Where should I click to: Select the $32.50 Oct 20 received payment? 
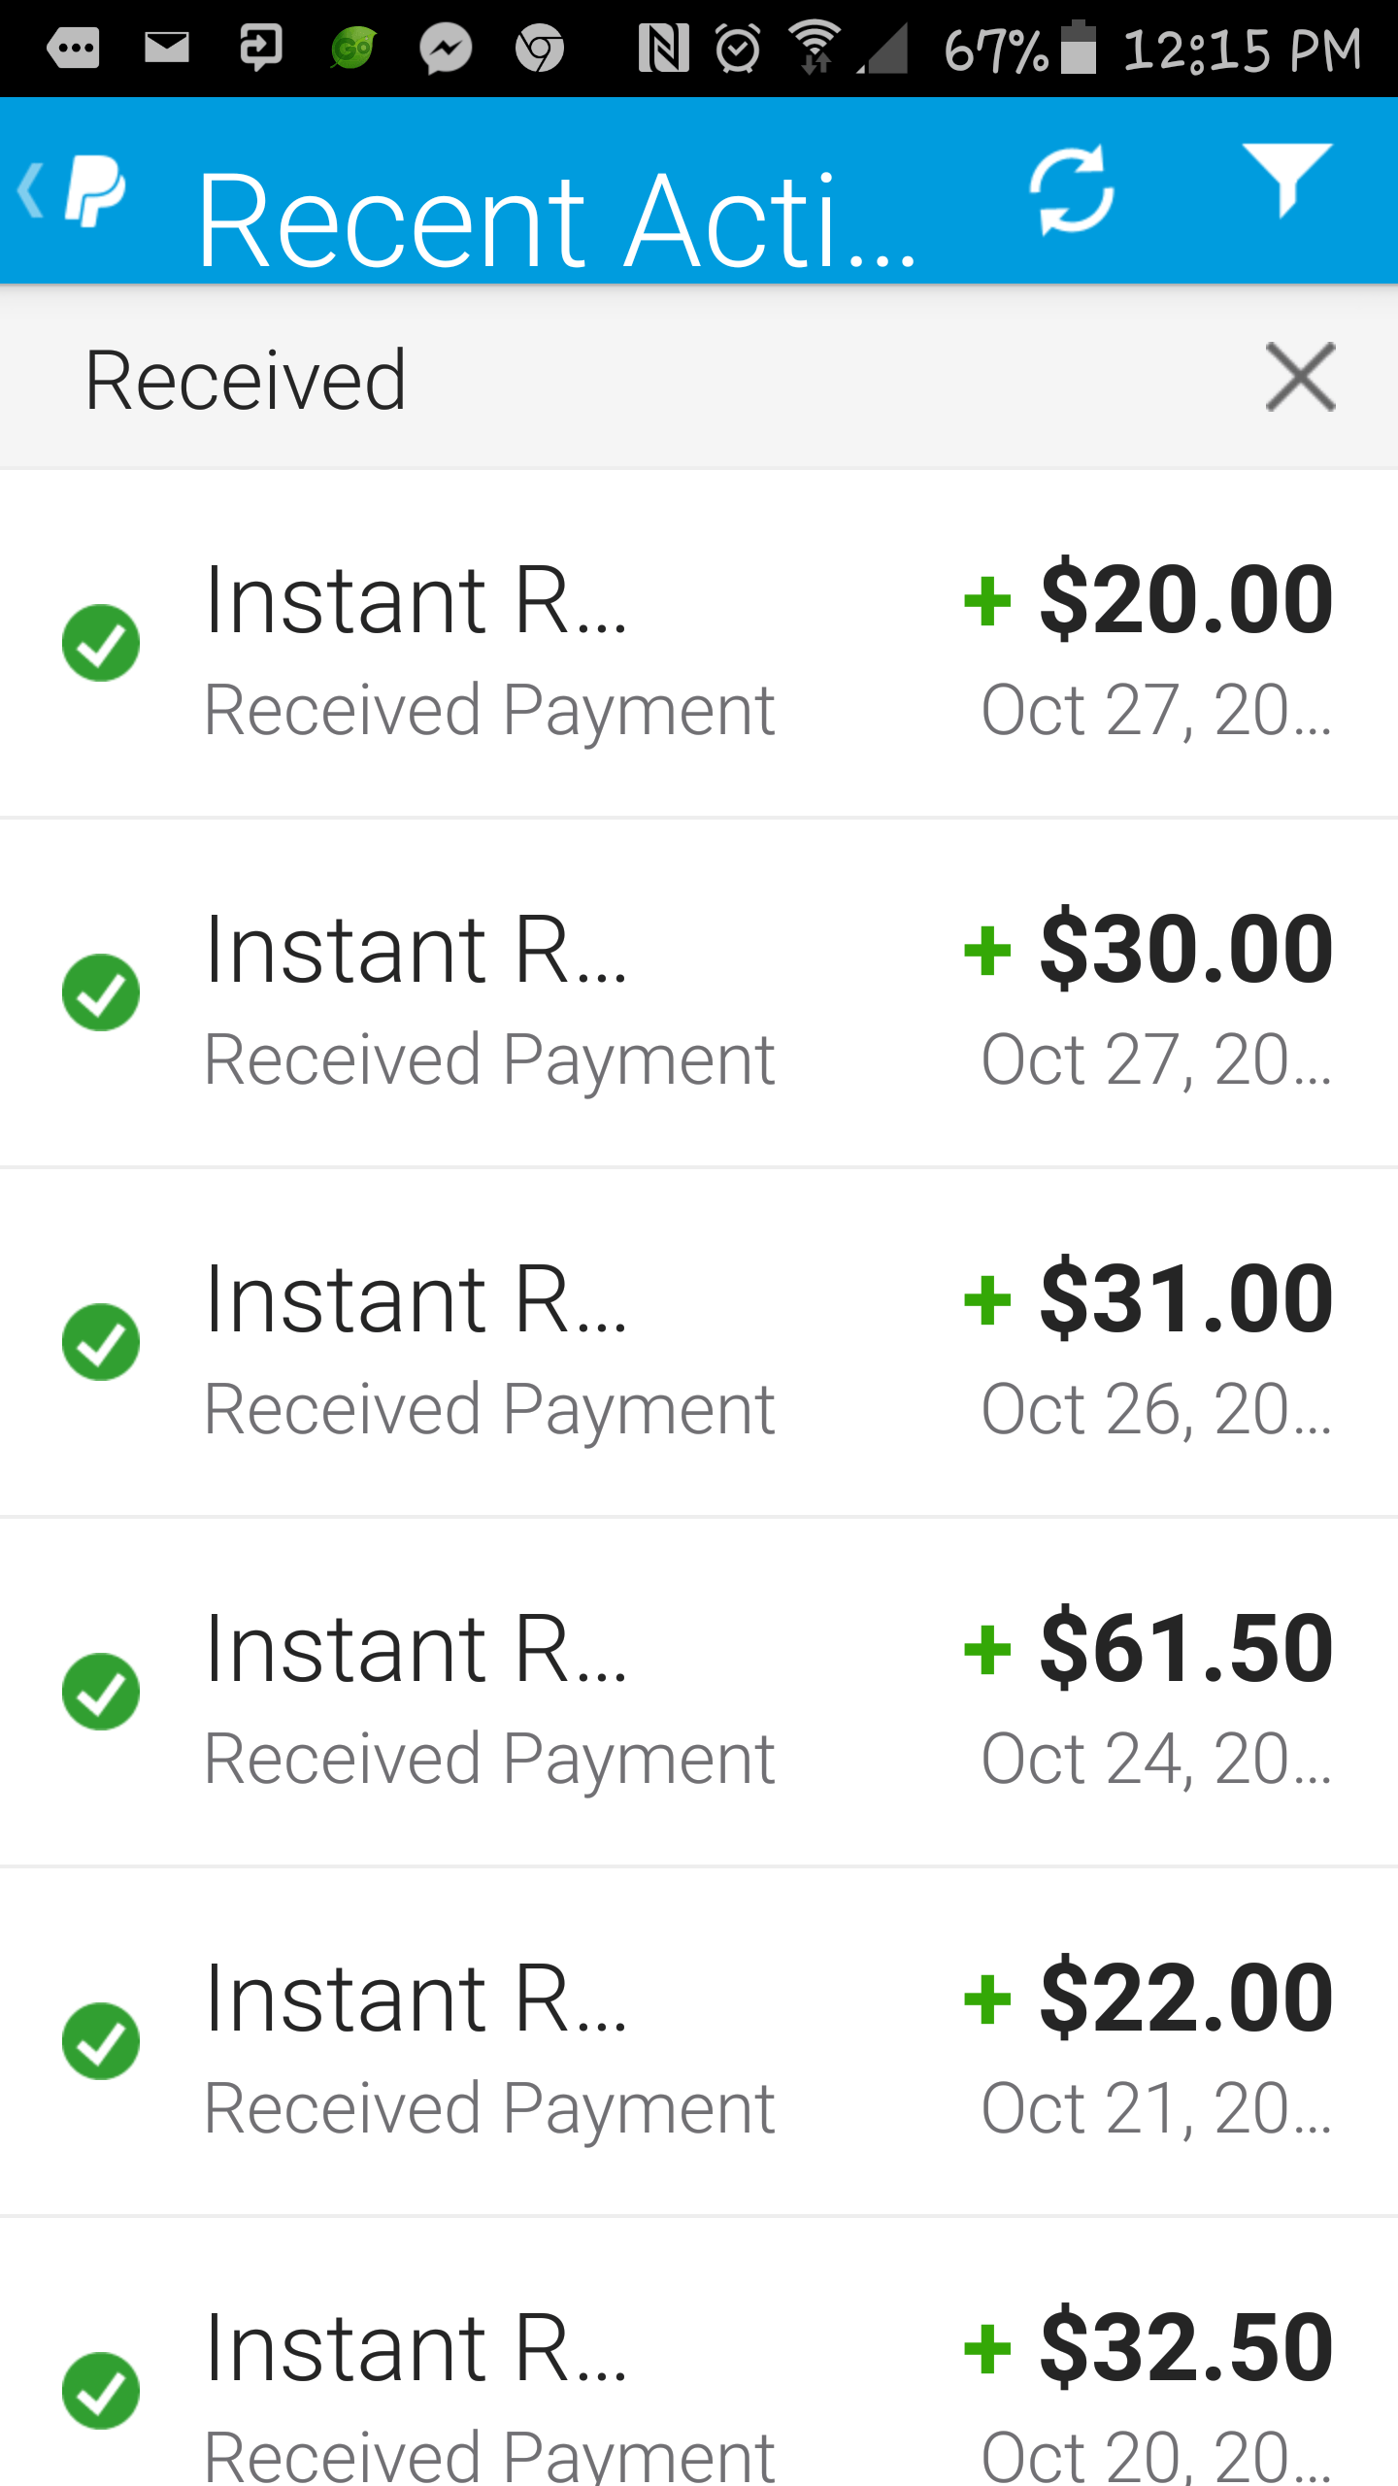pyautogui.click(x=699, y=2353)
